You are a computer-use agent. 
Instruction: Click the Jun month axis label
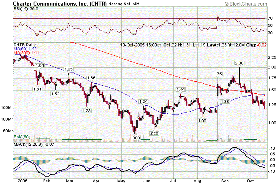(x=147, y=181)
